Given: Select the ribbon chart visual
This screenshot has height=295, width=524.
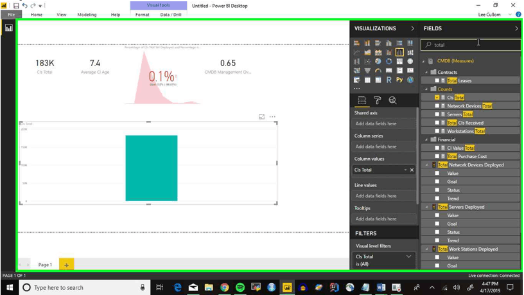Looking at the screenshot, I should tap(410, 53).
